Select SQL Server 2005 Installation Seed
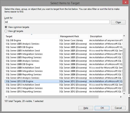This screenshot has height=113, width=130. [64, 51]
